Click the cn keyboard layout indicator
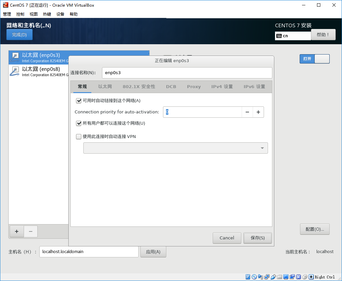 point(293,36)
